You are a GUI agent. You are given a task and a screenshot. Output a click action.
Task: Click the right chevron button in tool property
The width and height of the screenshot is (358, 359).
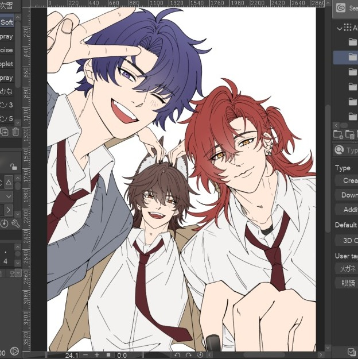click(9, 210)
